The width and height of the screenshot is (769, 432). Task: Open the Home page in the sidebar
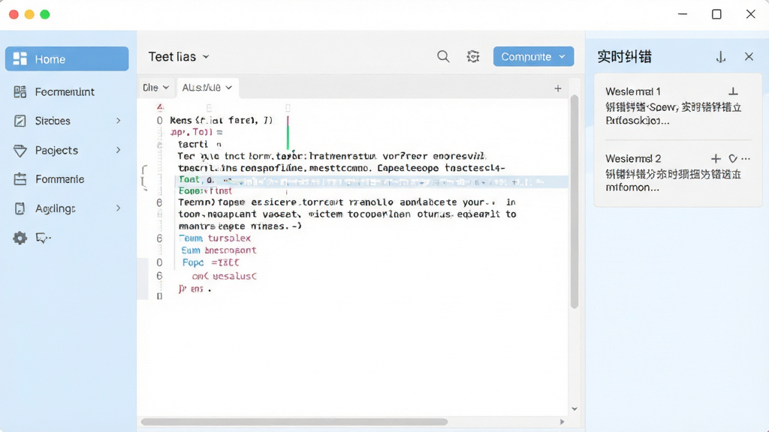67,58
